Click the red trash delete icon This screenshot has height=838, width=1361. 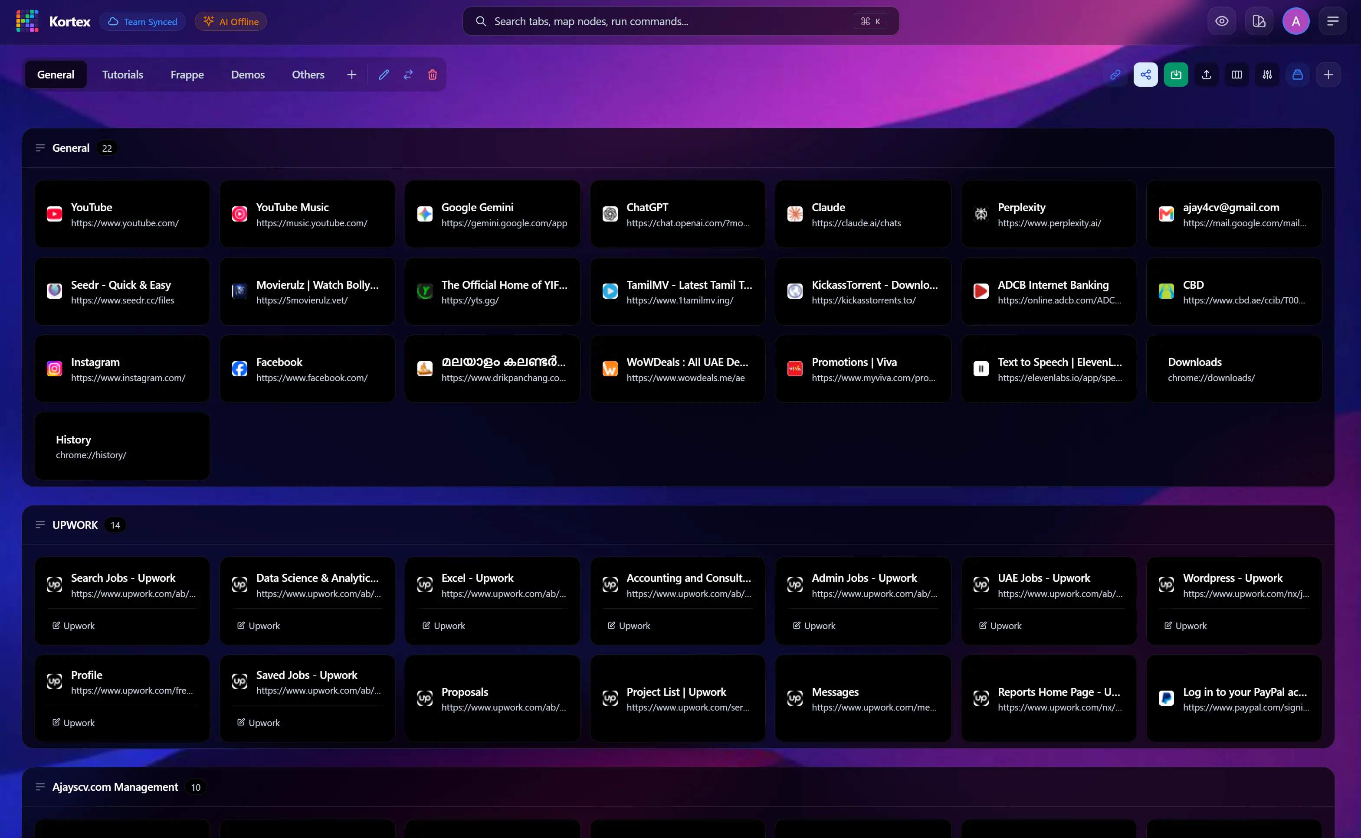click(x=433, y=74)
